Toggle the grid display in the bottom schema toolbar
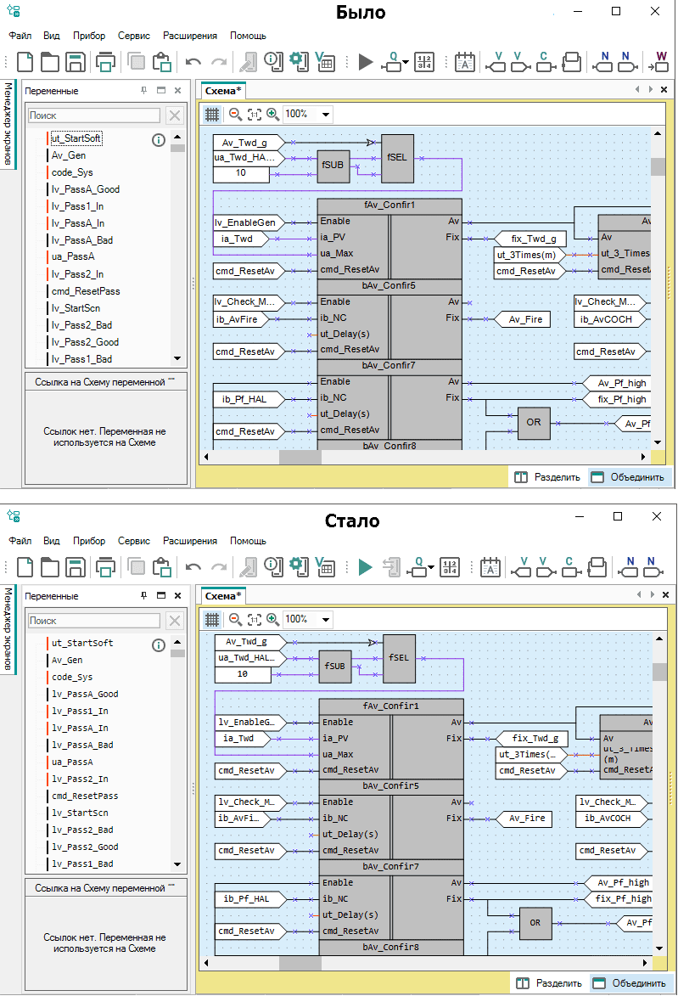678x996 pixels. coord(212,619)
